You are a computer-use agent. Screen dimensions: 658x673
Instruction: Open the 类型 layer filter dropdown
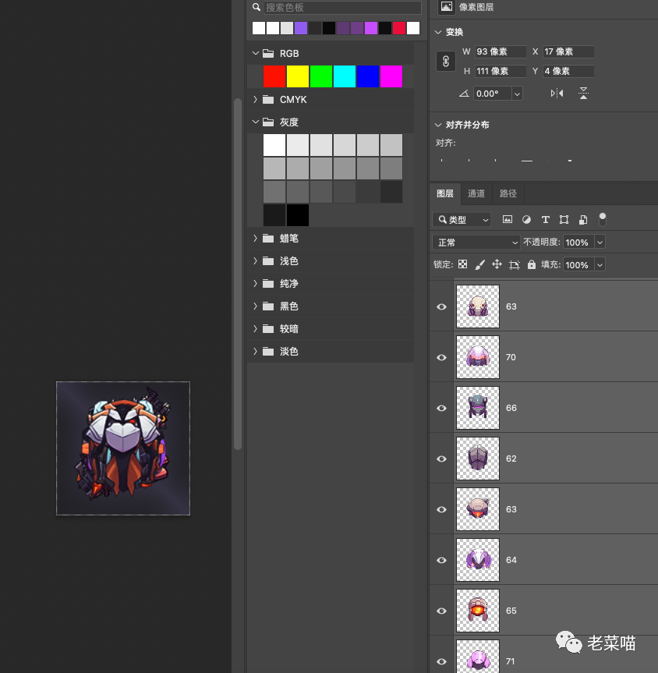[462, 220]
